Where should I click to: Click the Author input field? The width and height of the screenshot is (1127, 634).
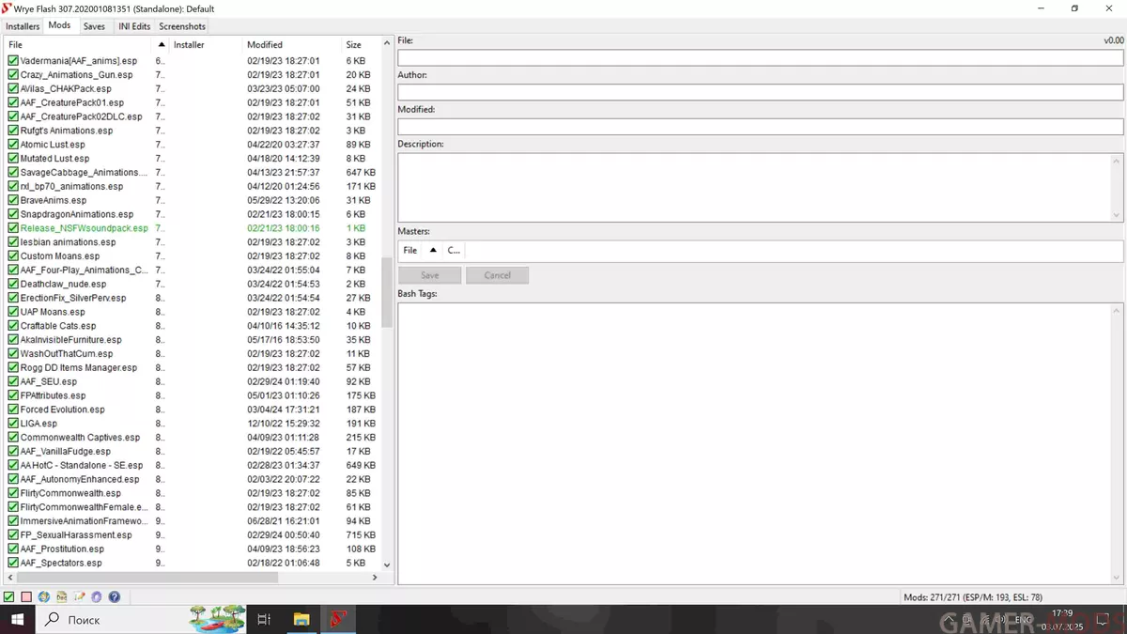[760, 92]
